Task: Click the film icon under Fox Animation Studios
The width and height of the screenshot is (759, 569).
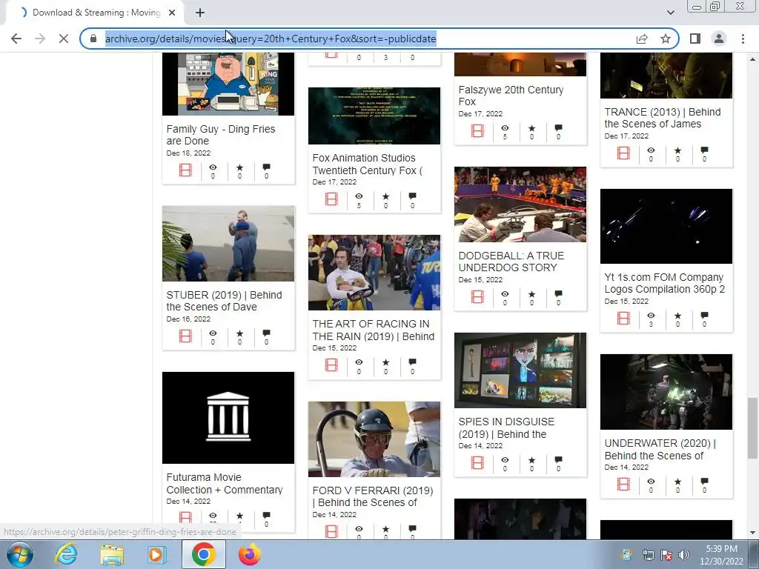Action: (x=331, y=199)
